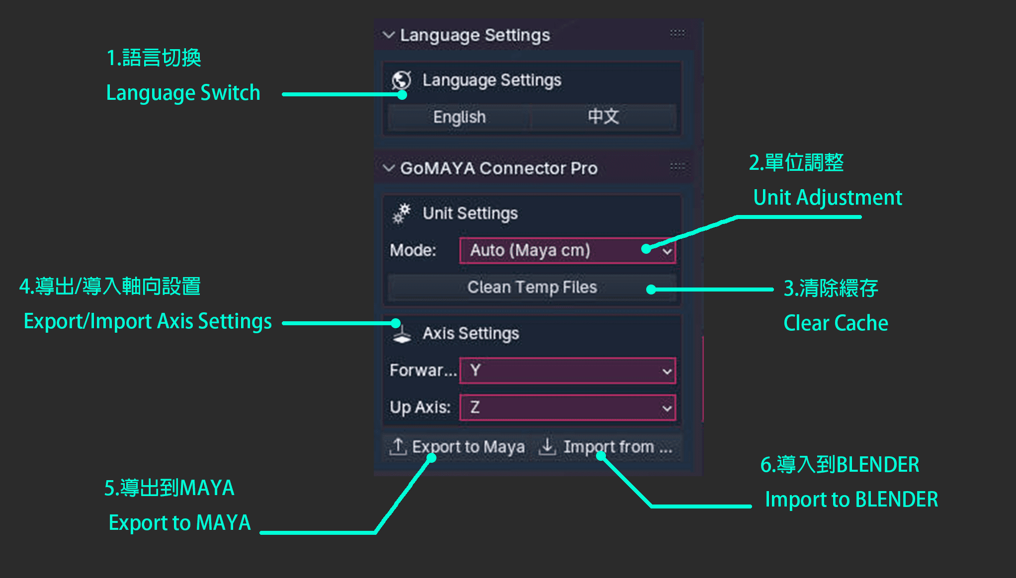
Task: Collapse the Language Settings panel
Action: point(389,35)
